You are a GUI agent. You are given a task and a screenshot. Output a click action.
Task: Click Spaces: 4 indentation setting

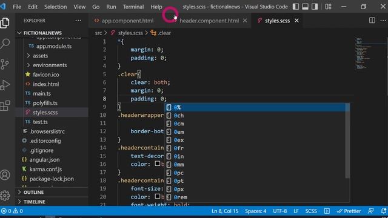(x=256, y=211)
